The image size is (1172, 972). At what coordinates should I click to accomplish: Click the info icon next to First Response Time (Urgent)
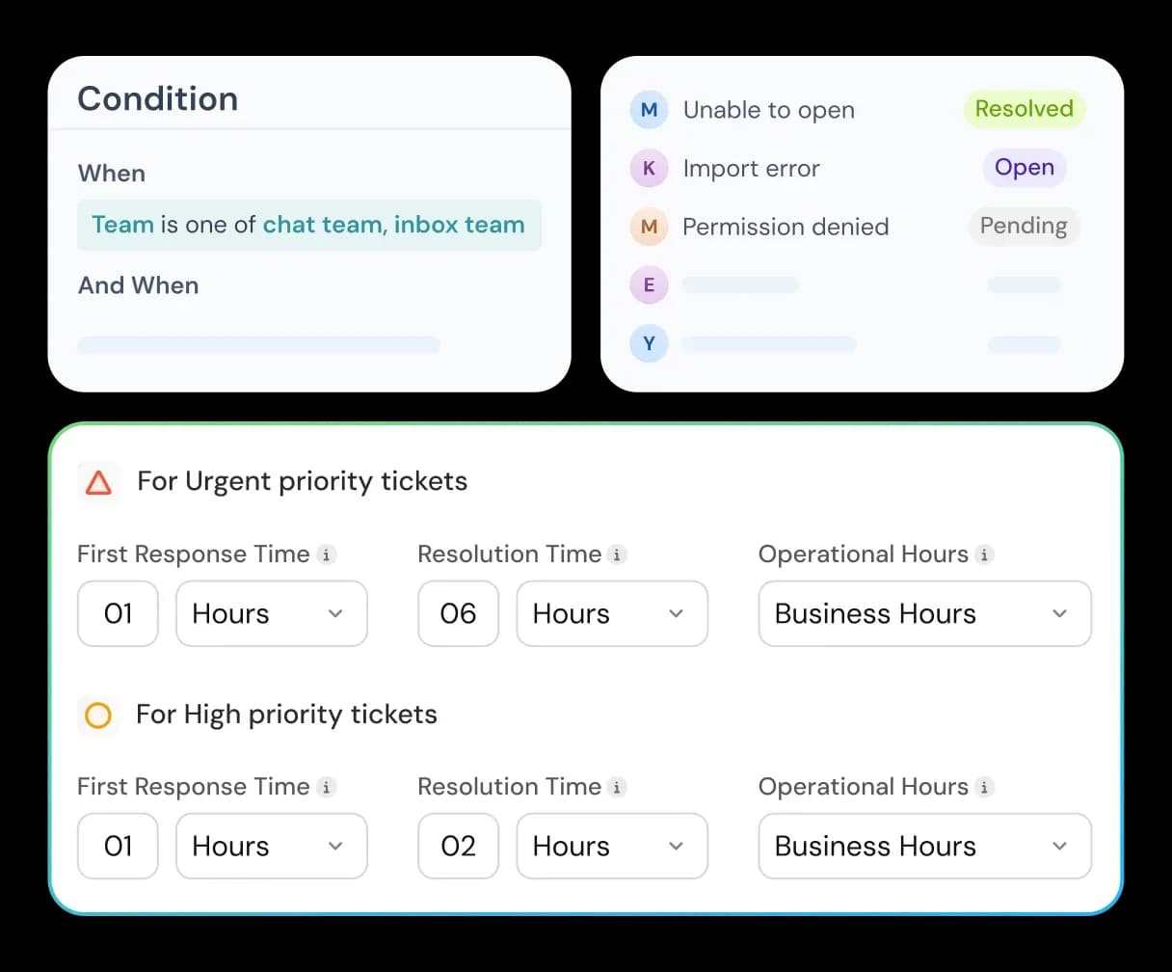point(328,555)
